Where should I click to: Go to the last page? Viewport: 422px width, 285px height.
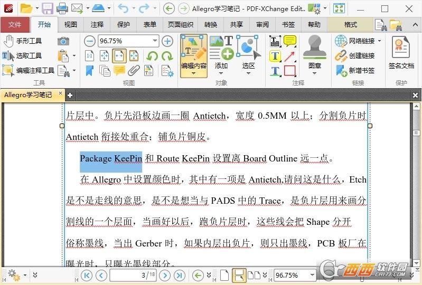pos(180,275)
